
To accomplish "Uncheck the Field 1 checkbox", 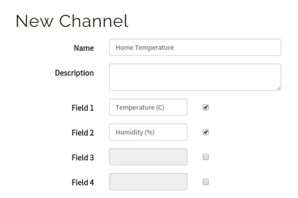I will coord(206,107).
